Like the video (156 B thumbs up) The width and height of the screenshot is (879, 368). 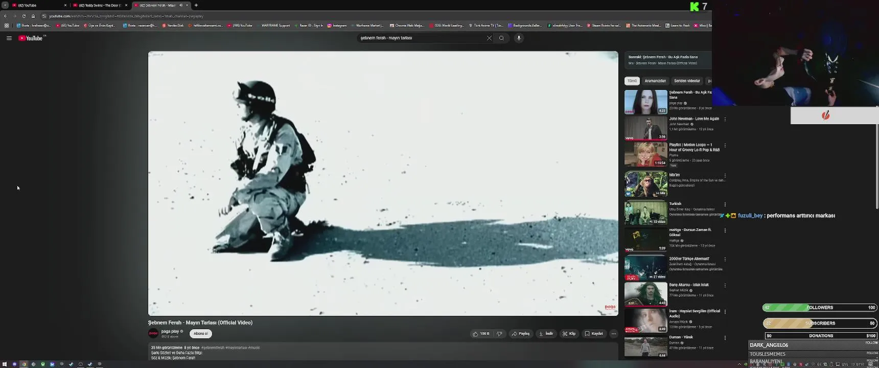tap(481, 334)
